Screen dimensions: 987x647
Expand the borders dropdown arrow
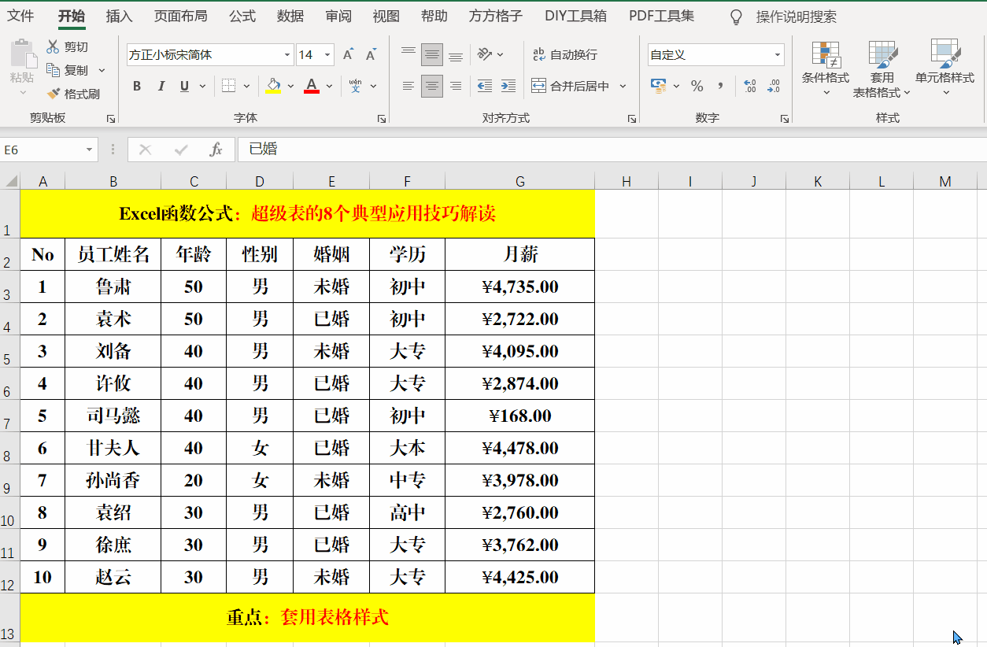pyautogui.click(x=246, y=86)
